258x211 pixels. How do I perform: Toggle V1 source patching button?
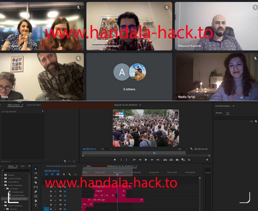point(46,209)
